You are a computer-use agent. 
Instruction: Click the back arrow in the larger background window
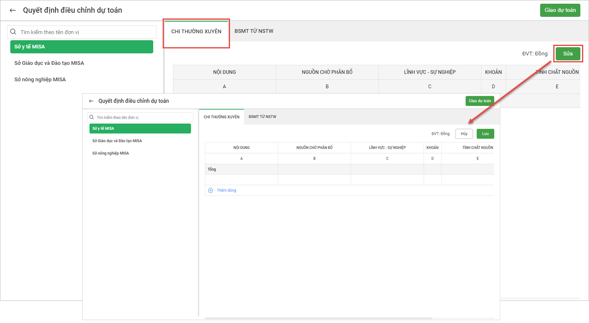point(13,10)
